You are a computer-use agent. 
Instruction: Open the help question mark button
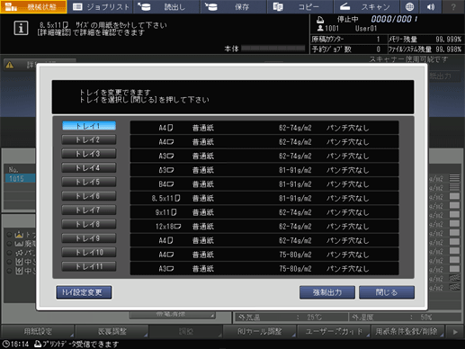453,6
